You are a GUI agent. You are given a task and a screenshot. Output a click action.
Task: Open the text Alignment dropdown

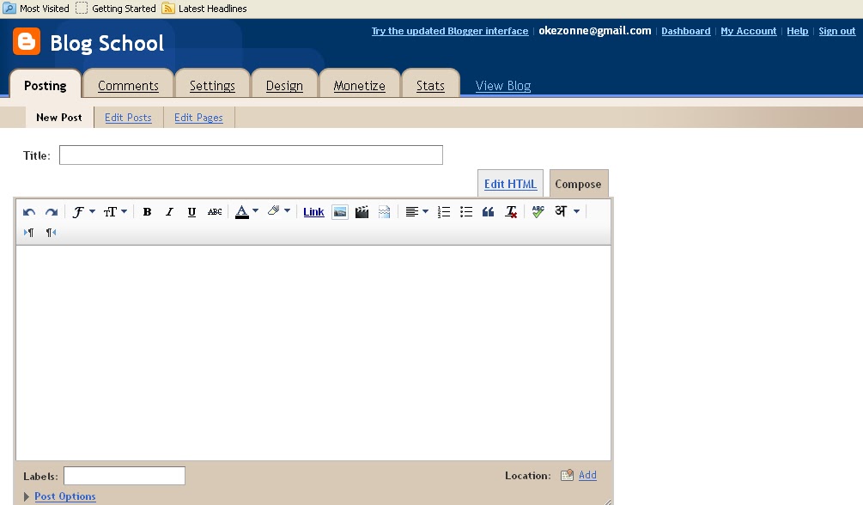click(x=416, y=211)
